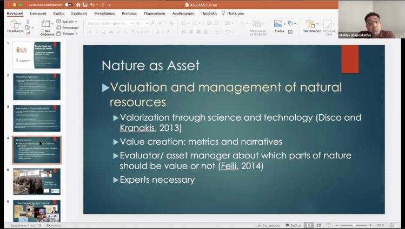
Task: Switch to Slide Sorter grid view
Action: (x=319, y=225)
